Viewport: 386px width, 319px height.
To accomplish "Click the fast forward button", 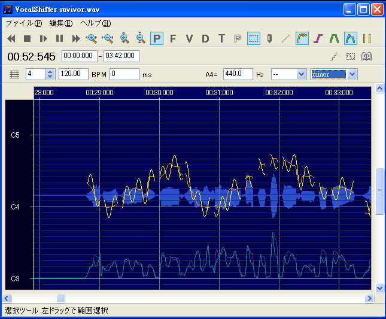I will (x=76, y=39).
